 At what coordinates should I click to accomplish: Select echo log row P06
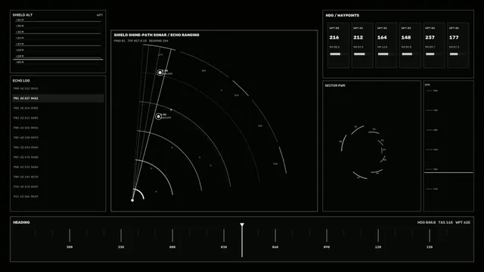[x=58, y=147]
